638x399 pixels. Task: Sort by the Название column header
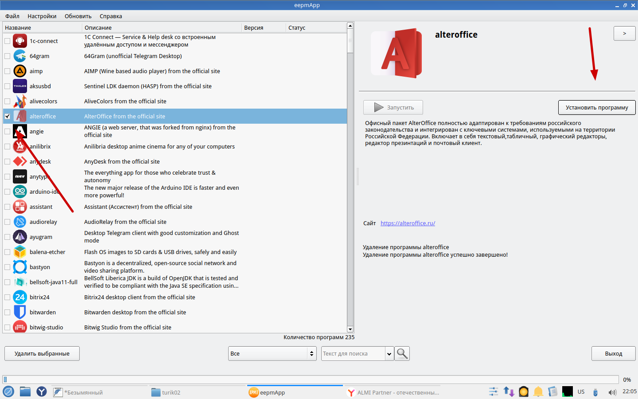coord(43,27)
